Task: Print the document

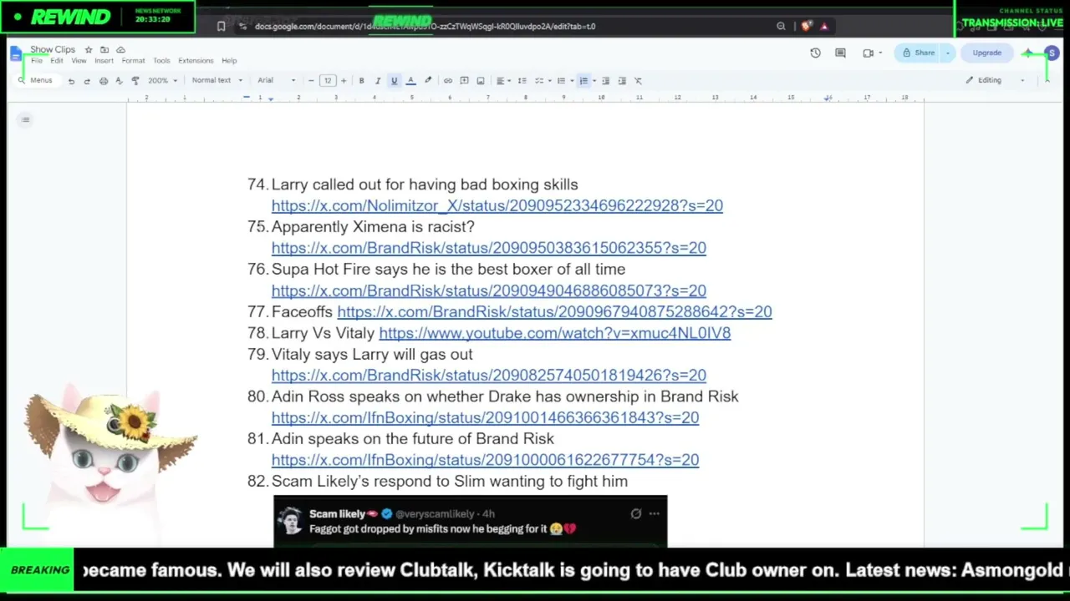Action: tap(104, 81)
